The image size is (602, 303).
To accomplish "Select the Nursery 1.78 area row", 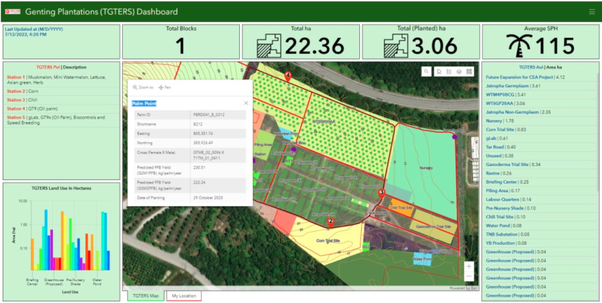I will pyautogui.click(x=540, y=121).
